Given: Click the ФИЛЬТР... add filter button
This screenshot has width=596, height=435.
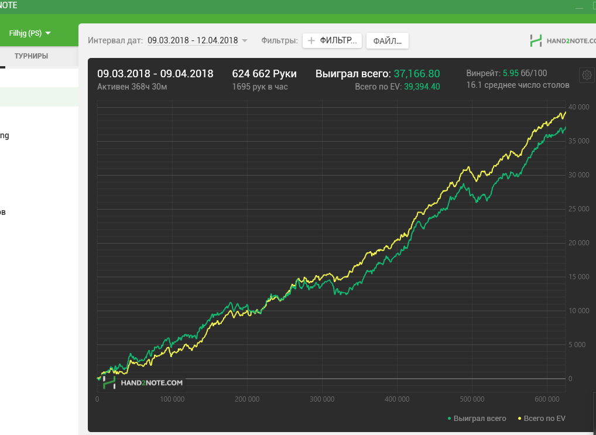Looking at the screenshot, I should (x=332, y=40).
